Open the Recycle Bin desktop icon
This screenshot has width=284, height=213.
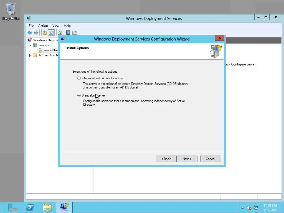pyautogui.click(x=11, y=11)
